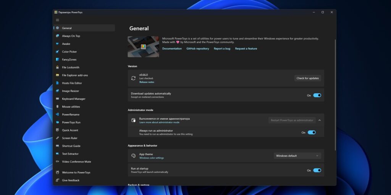This screenshot has height=195, width=391.
Task: Click the File Explorer add-ons icon
Action: [x=57, y=75]
